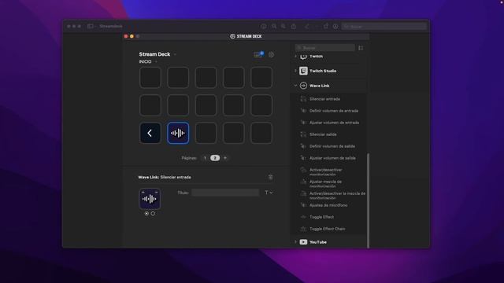504x283 pixels.
Task: Click the actions search field
Action: [325, 48]
